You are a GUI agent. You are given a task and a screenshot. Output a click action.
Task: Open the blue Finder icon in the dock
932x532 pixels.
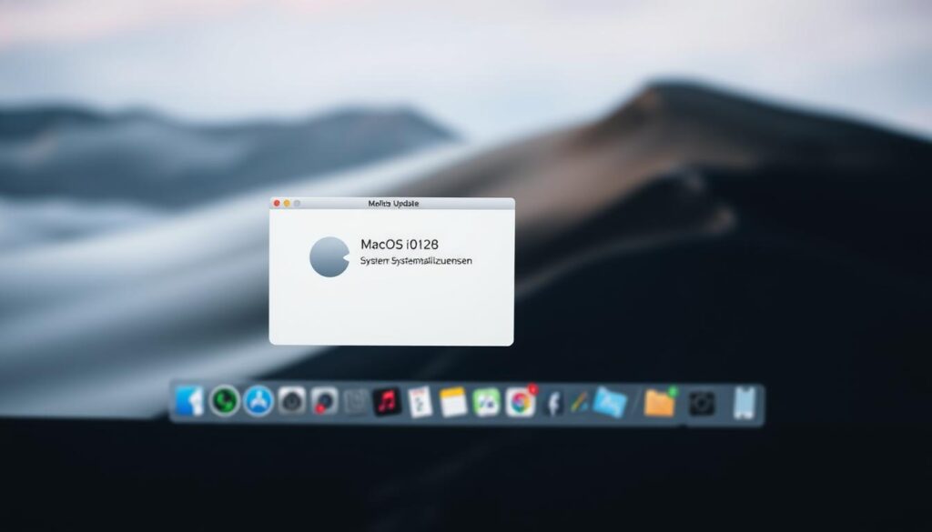tap(189, 401)
